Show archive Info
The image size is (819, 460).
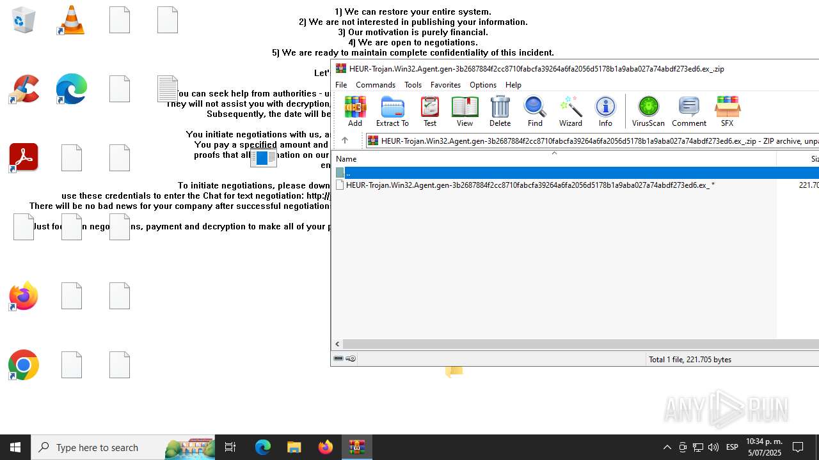tap(605, 111)
